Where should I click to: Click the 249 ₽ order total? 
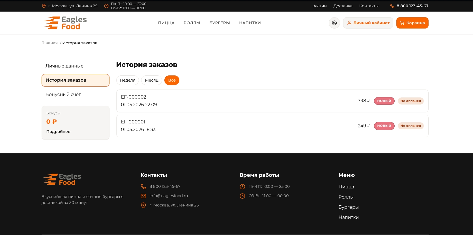coord(364,126)
